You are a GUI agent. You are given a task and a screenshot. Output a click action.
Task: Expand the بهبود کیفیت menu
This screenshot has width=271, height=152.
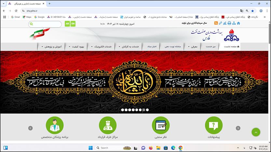(x=76, y=46)
